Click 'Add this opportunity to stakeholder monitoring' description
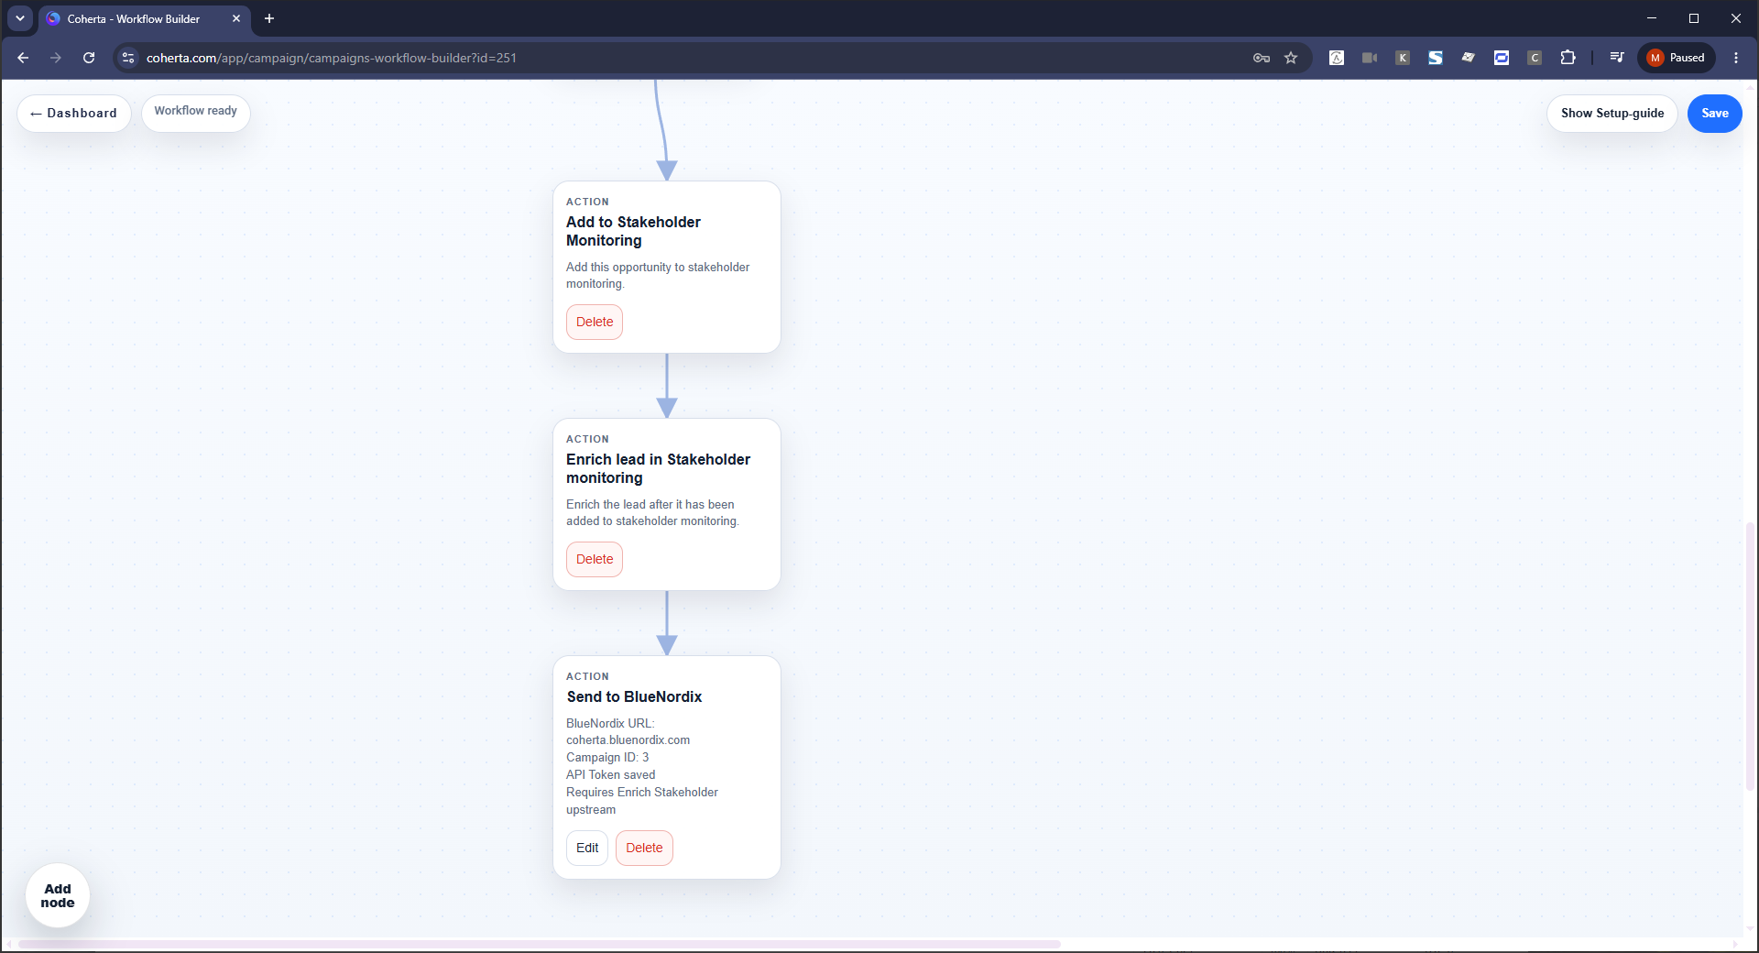Screen dimensions: 1759x953 pyautogui.click(x=658, y=276)
